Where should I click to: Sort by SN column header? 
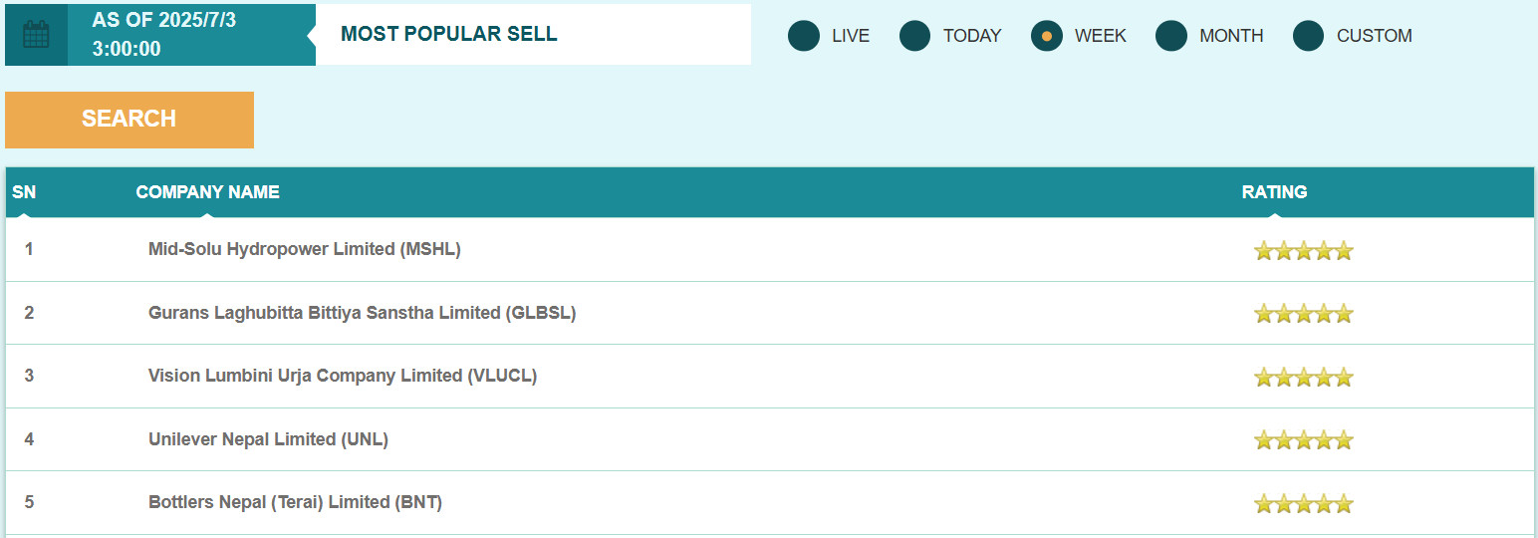(x=24, y=192)
